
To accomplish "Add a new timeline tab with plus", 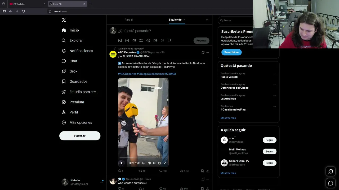I will coord(207,20).
